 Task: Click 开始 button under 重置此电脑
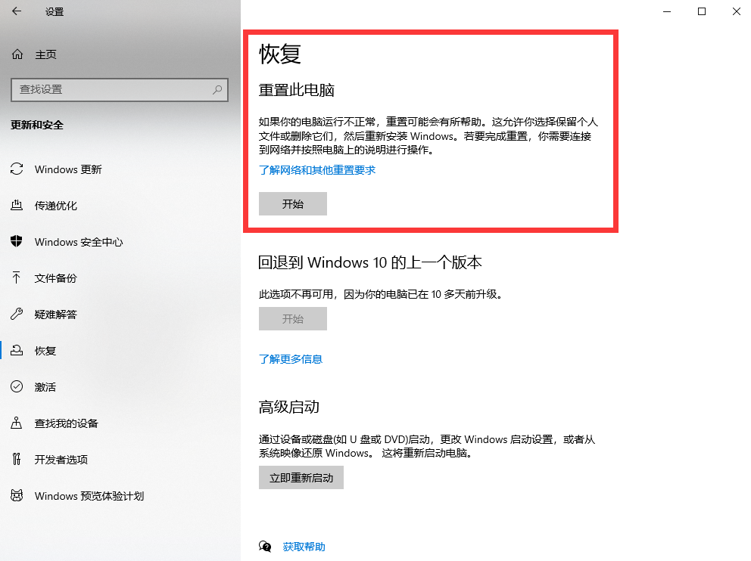292,204
